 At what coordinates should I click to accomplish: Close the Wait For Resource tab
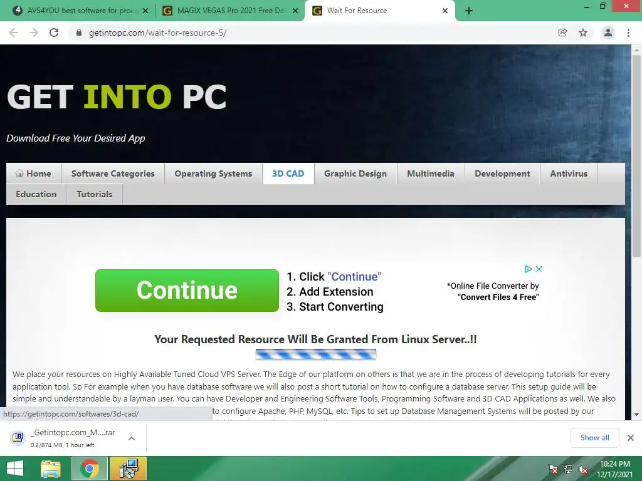pos(445,11)
